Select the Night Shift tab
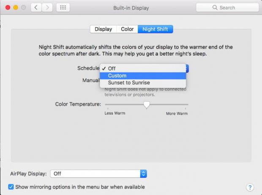The width and height of the screenshot is (262, 195). point(155,29)
